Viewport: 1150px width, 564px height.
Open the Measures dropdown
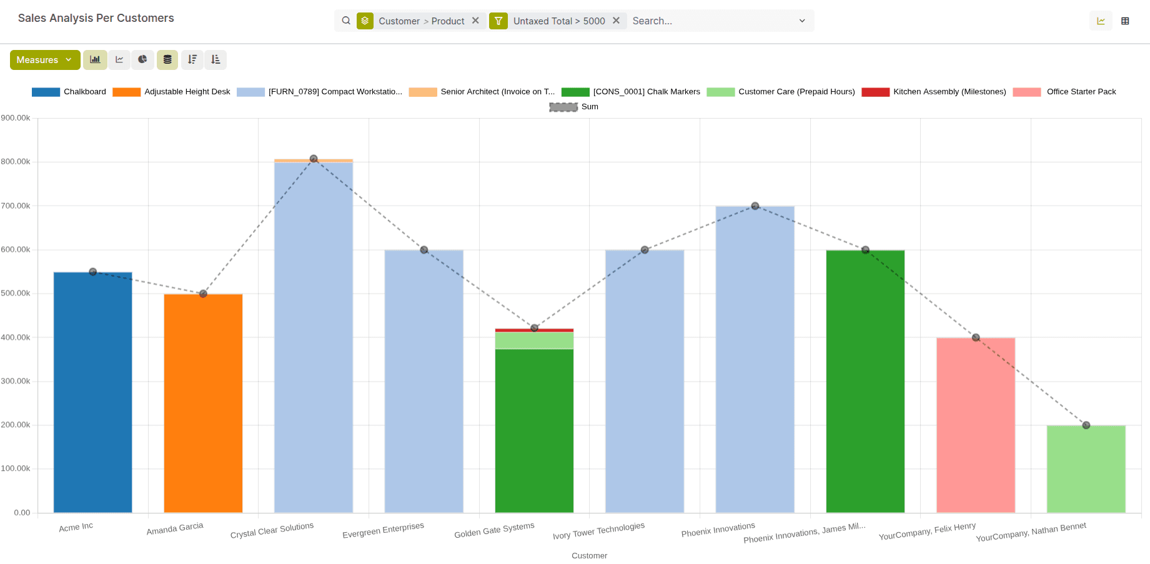click(44, 59)
